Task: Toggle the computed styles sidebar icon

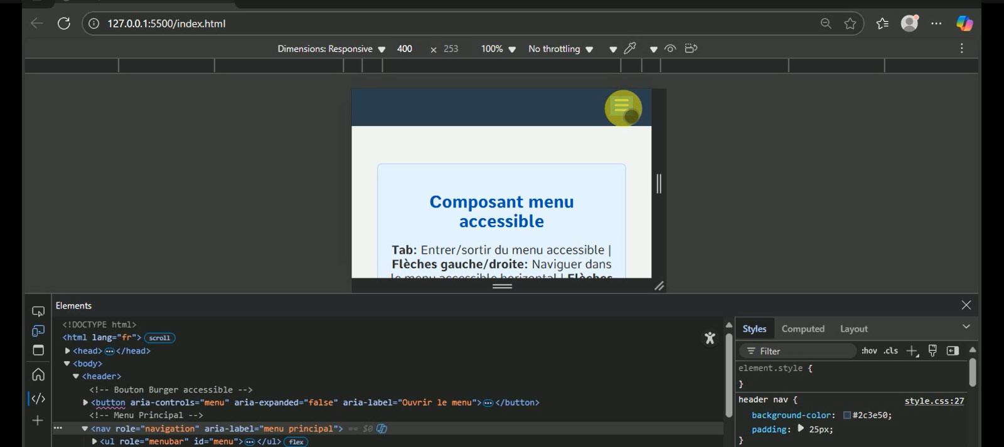Action: pos(953,351)
